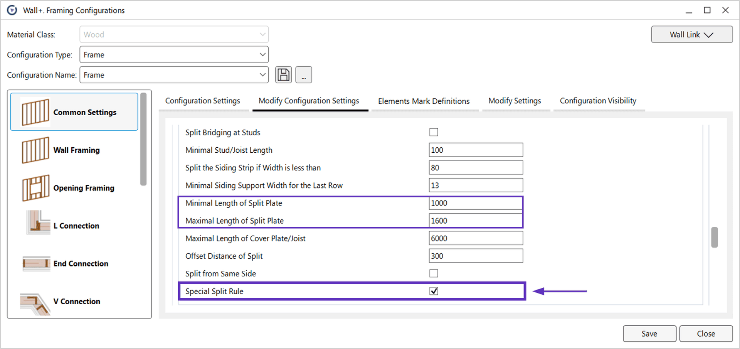The width and height of the screenshot is (740, 349).
Task: Select Common Settings label in sidebar
Action: pos(85,112)
